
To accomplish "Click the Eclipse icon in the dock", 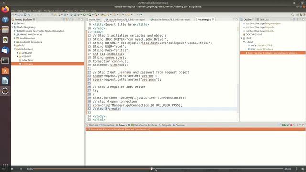I will click(5, 91).
